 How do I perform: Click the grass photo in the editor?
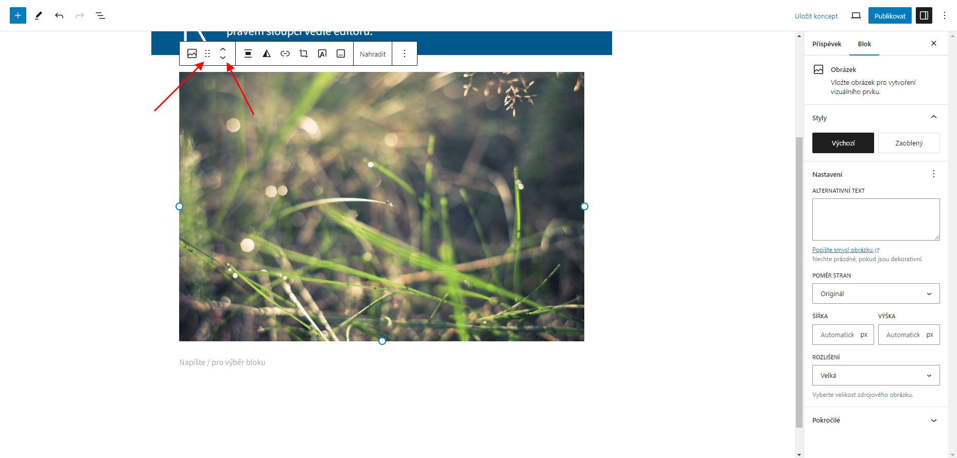pos(381,207)
